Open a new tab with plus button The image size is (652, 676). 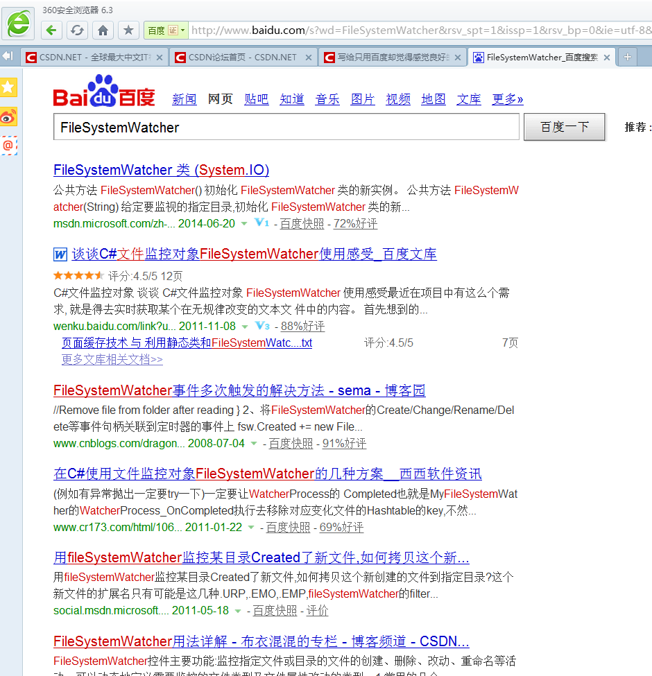coord(628,57)
